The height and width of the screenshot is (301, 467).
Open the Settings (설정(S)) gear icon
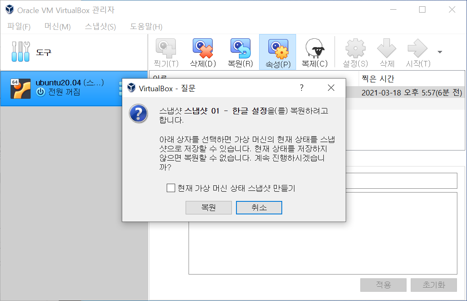click(355, 53)
